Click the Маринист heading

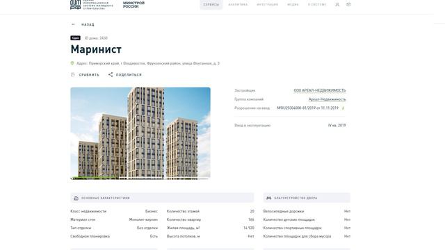coord(96,49)
